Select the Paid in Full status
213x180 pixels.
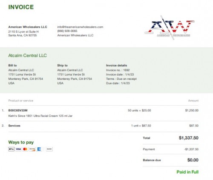(187, 172)
